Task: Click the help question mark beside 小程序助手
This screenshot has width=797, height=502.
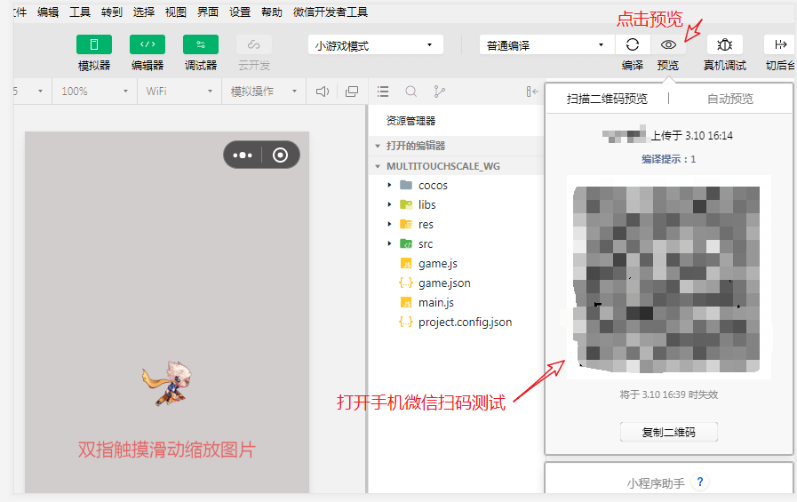Action: (700, 482)
